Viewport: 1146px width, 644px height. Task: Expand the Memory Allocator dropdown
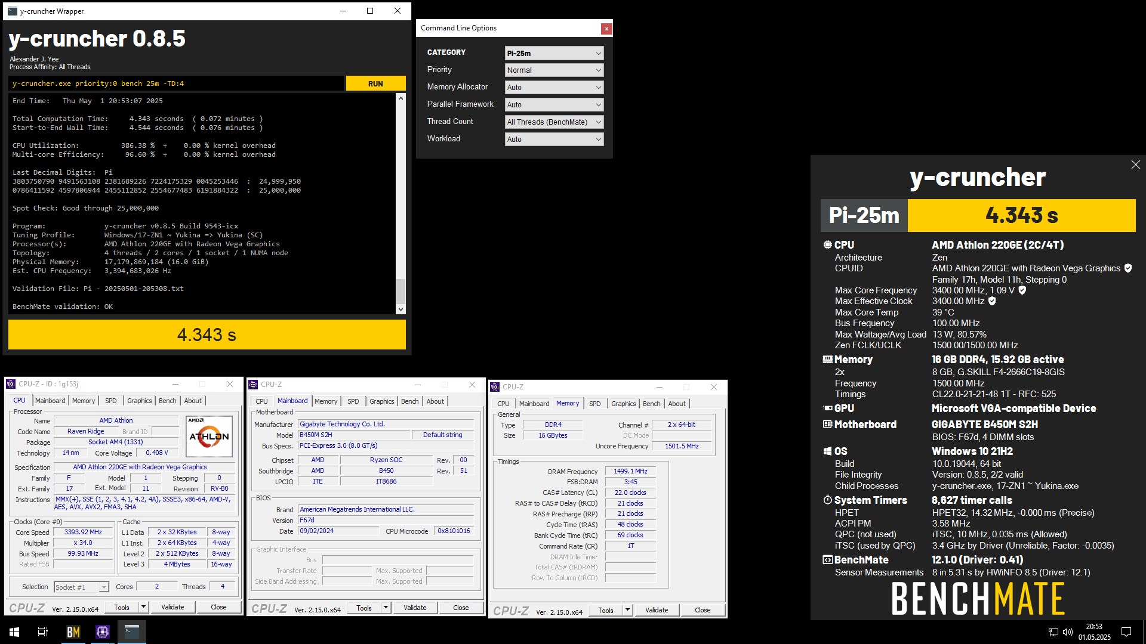click(x=554, y=87)
